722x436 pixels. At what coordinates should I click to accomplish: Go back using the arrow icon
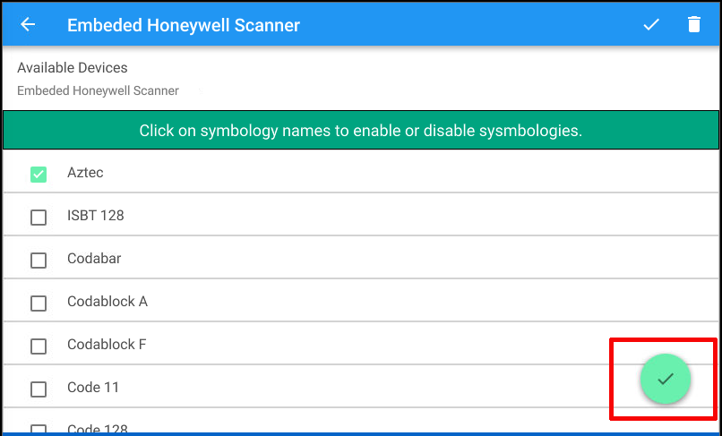(x=28, y=25)
